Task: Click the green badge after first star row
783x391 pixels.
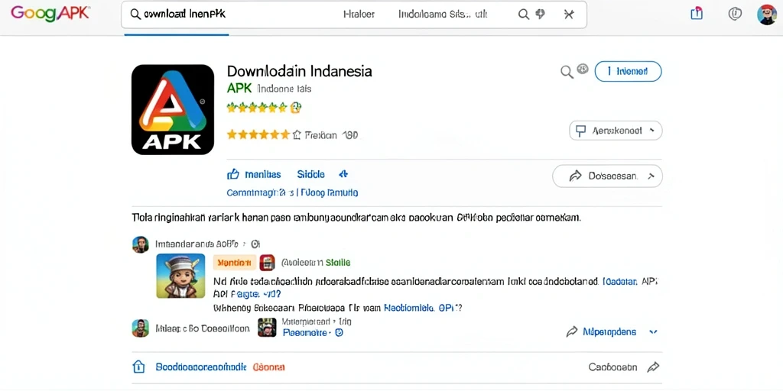Action: click(296, 107)
